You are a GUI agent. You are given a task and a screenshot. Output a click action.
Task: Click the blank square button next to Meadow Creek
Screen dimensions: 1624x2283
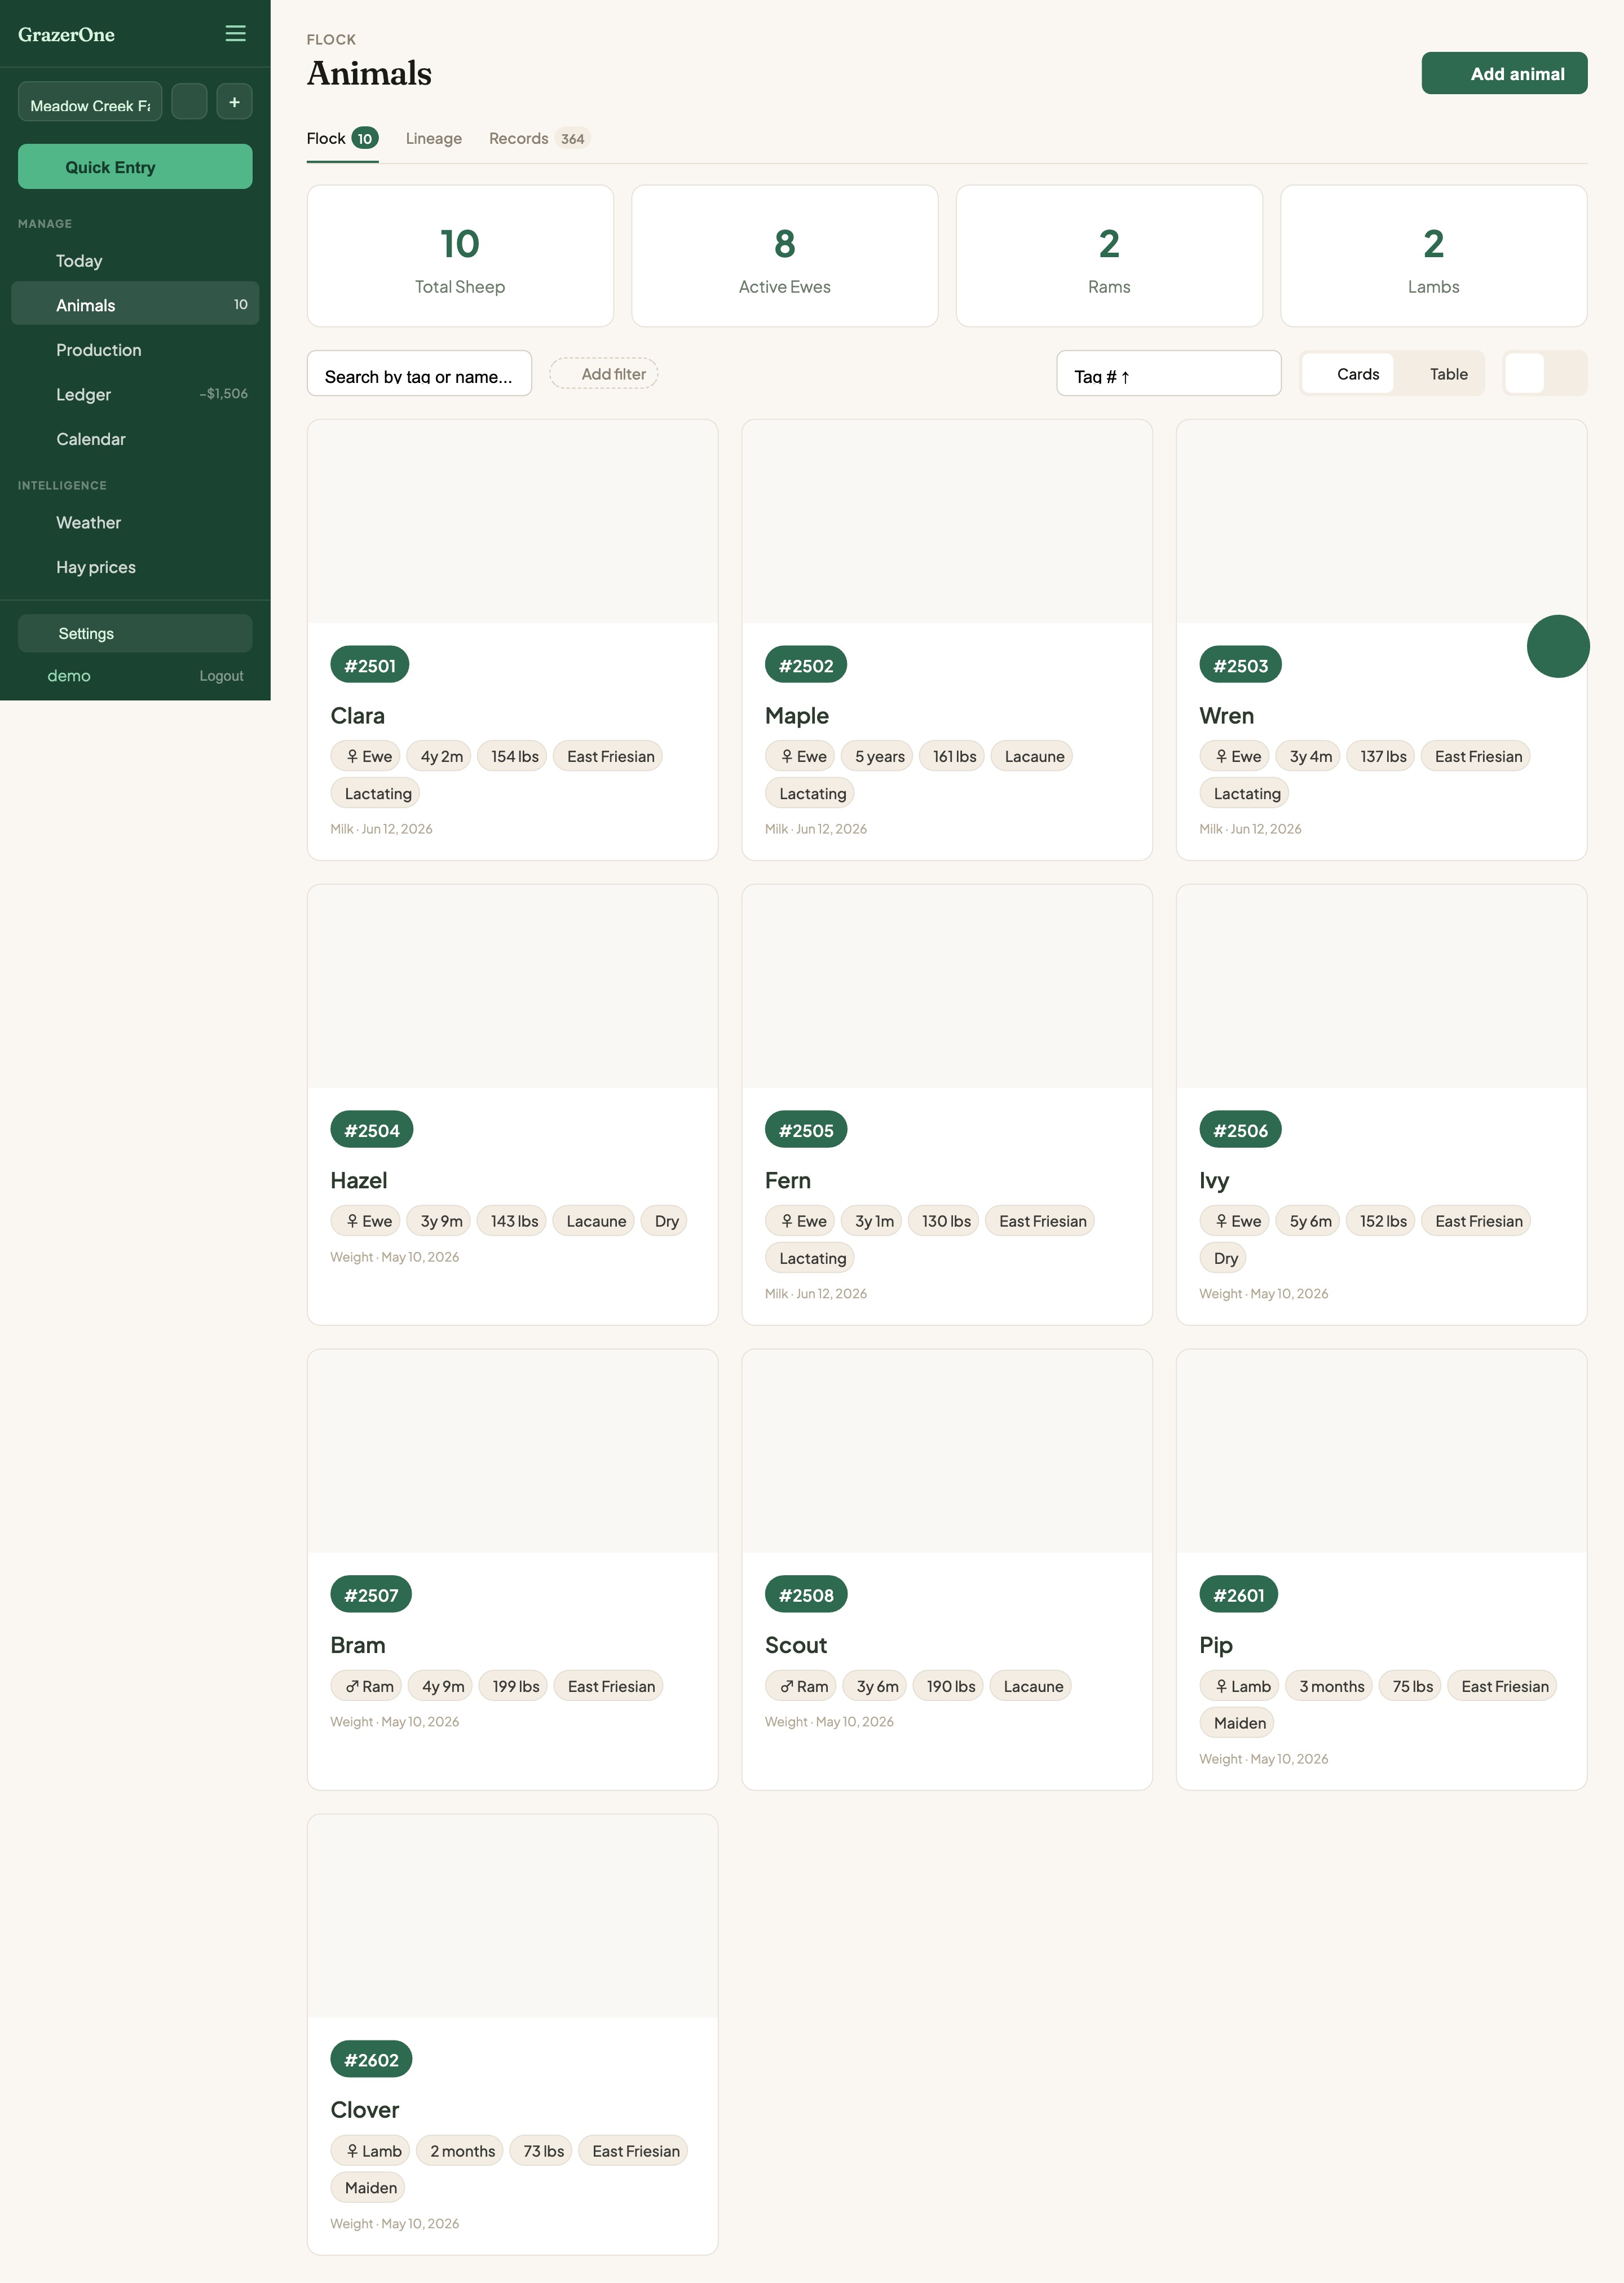pos(189,102)
